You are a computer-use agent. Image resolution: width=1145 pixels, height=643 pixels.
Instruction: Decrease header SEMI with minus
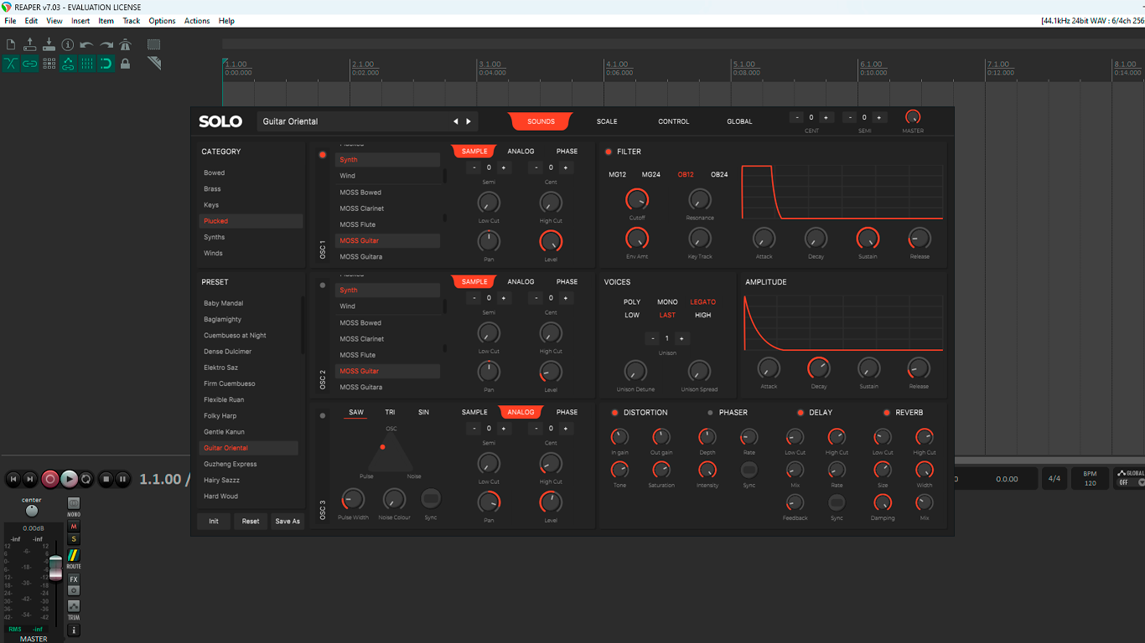850,118
